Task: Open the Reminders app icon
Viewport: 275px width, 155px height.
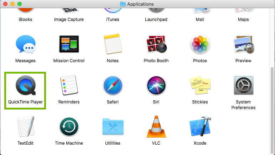Action: point(69,85)
